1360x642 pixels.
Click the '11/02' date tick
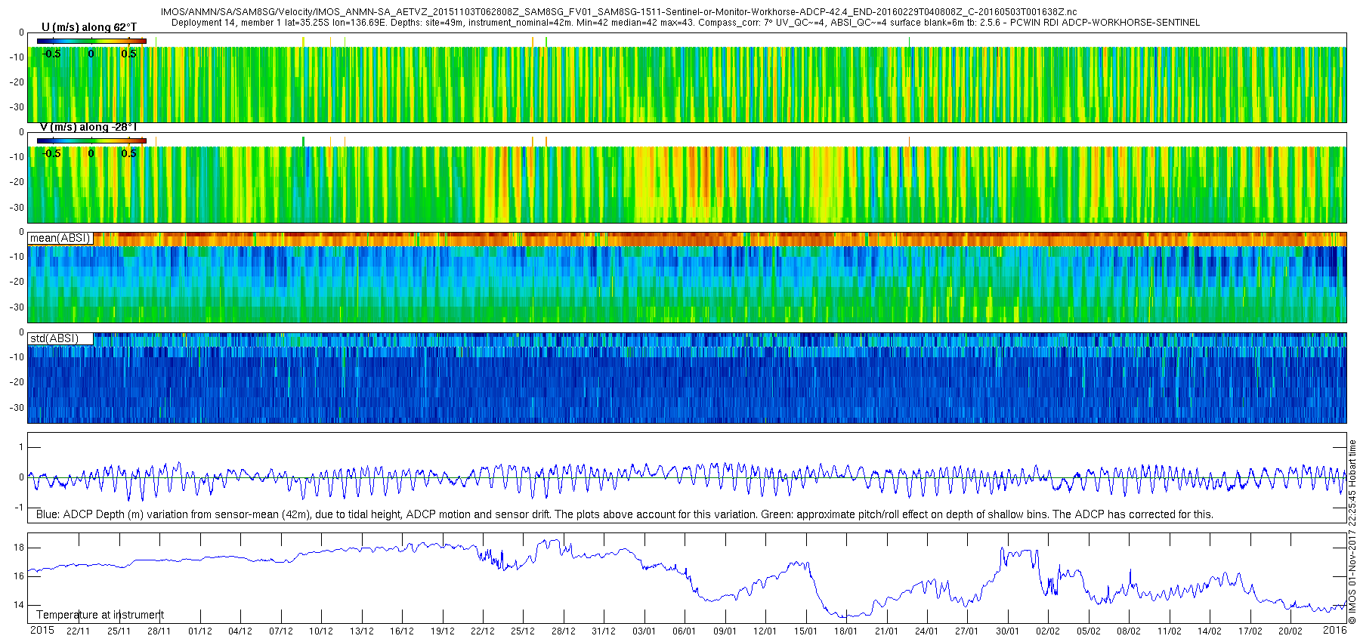point(1170,631)
